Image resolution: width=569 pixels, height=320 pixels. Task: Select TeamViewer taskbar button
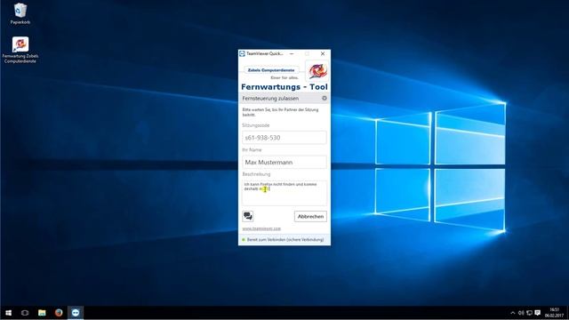pos(76,313)
